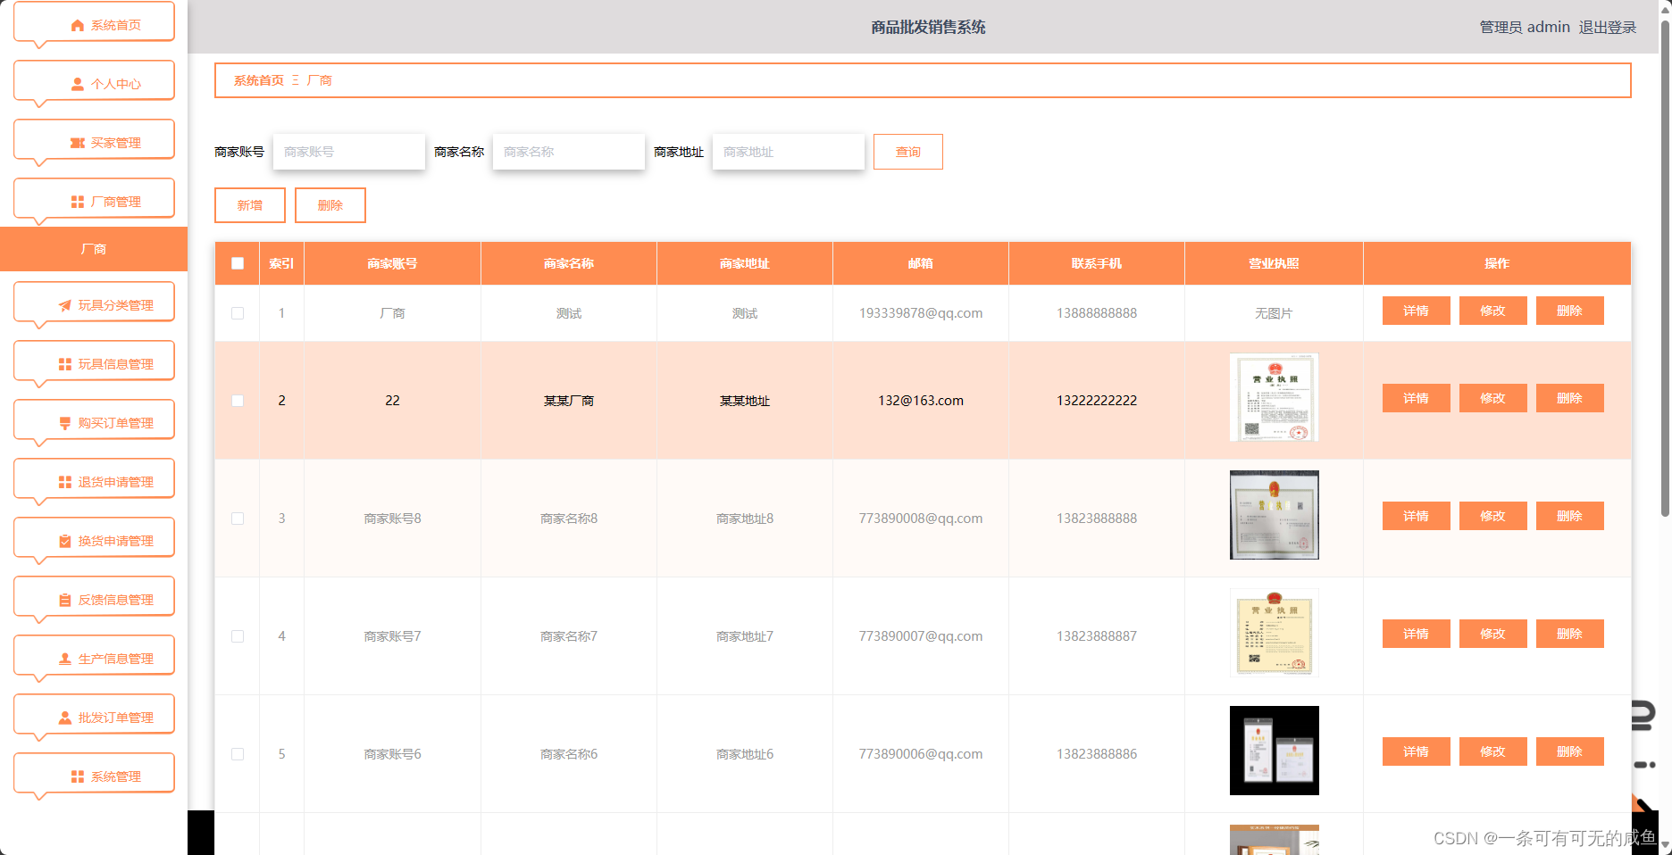Collapse the 厂商管理 menu
Screen dimensions: 1672x855
[x=94, y=199]
